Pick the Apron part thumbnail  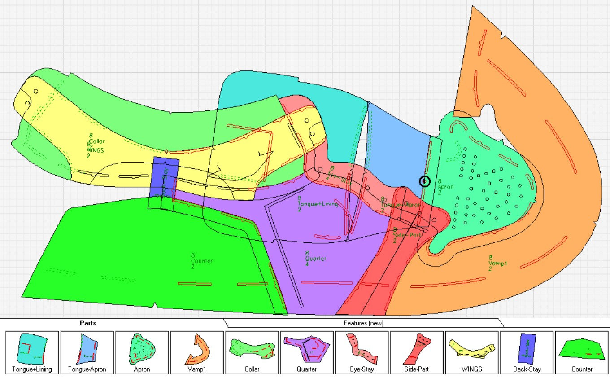pyautogui.click(x=142, y=352)
